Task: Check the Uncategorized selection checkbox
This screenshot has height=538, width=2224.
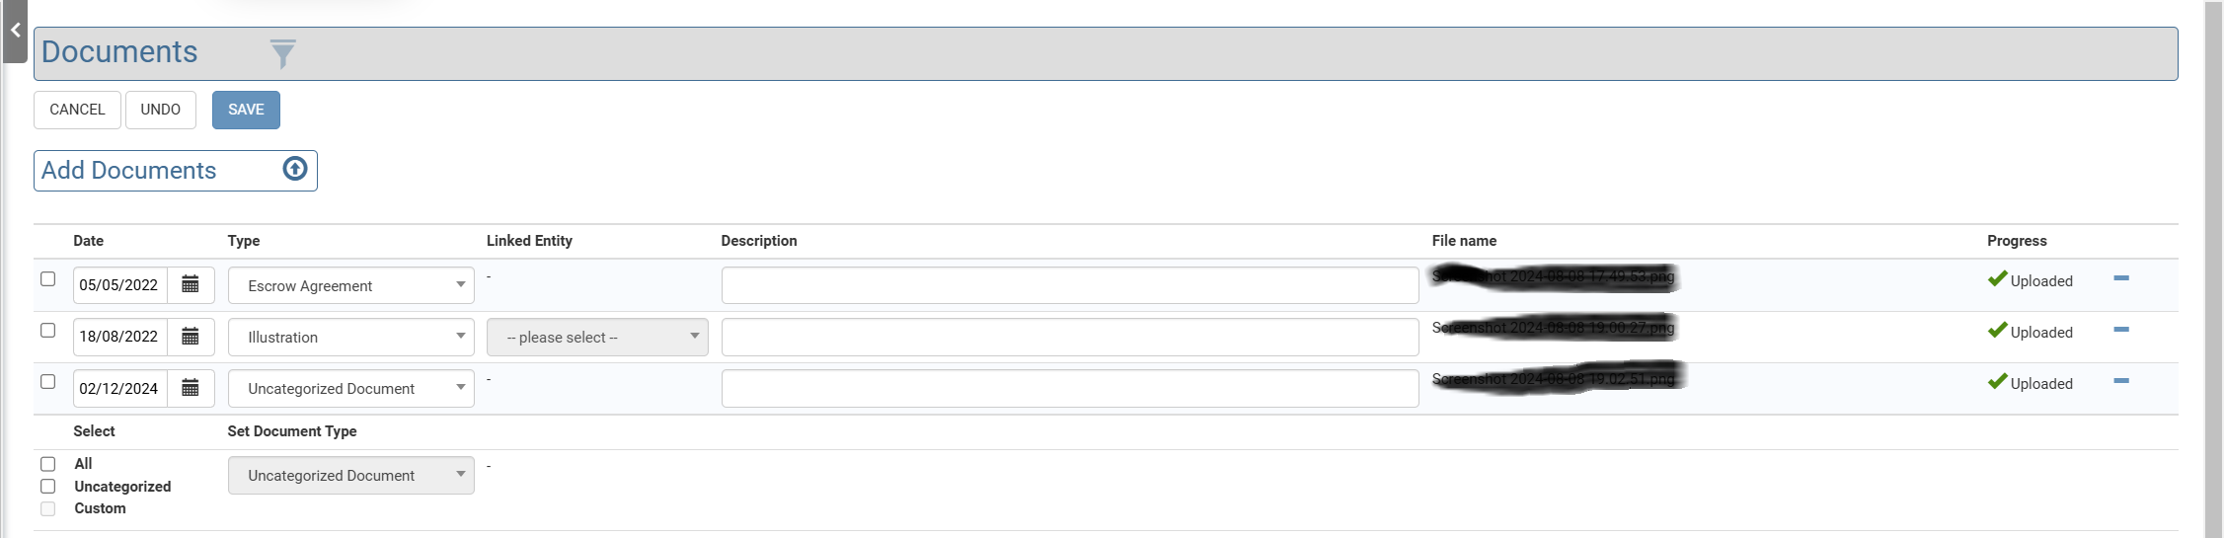Action: click(x=47, y=486)
